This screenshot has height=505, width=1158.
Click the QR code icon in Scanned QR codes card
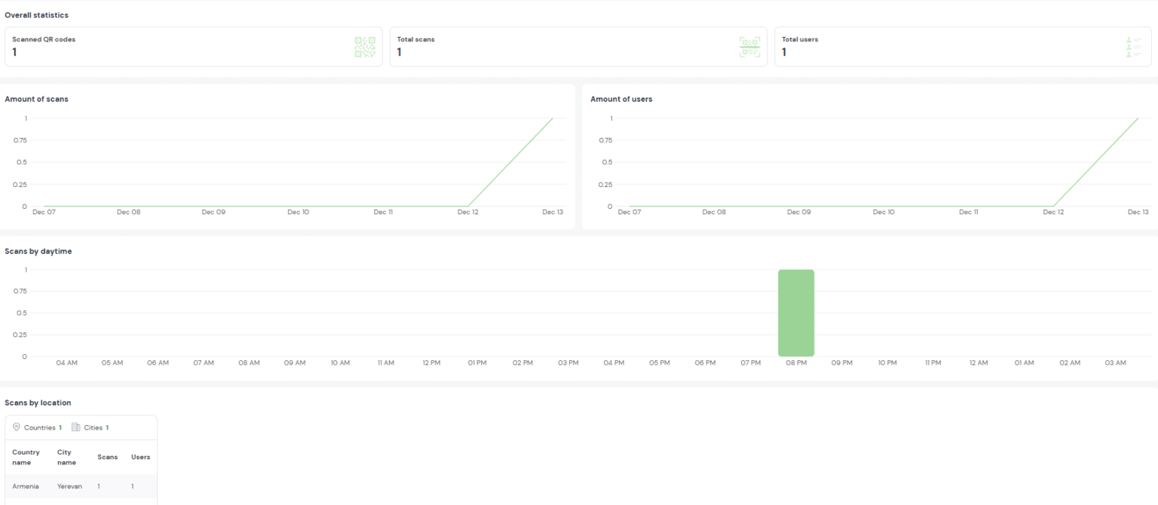(365, 47)
